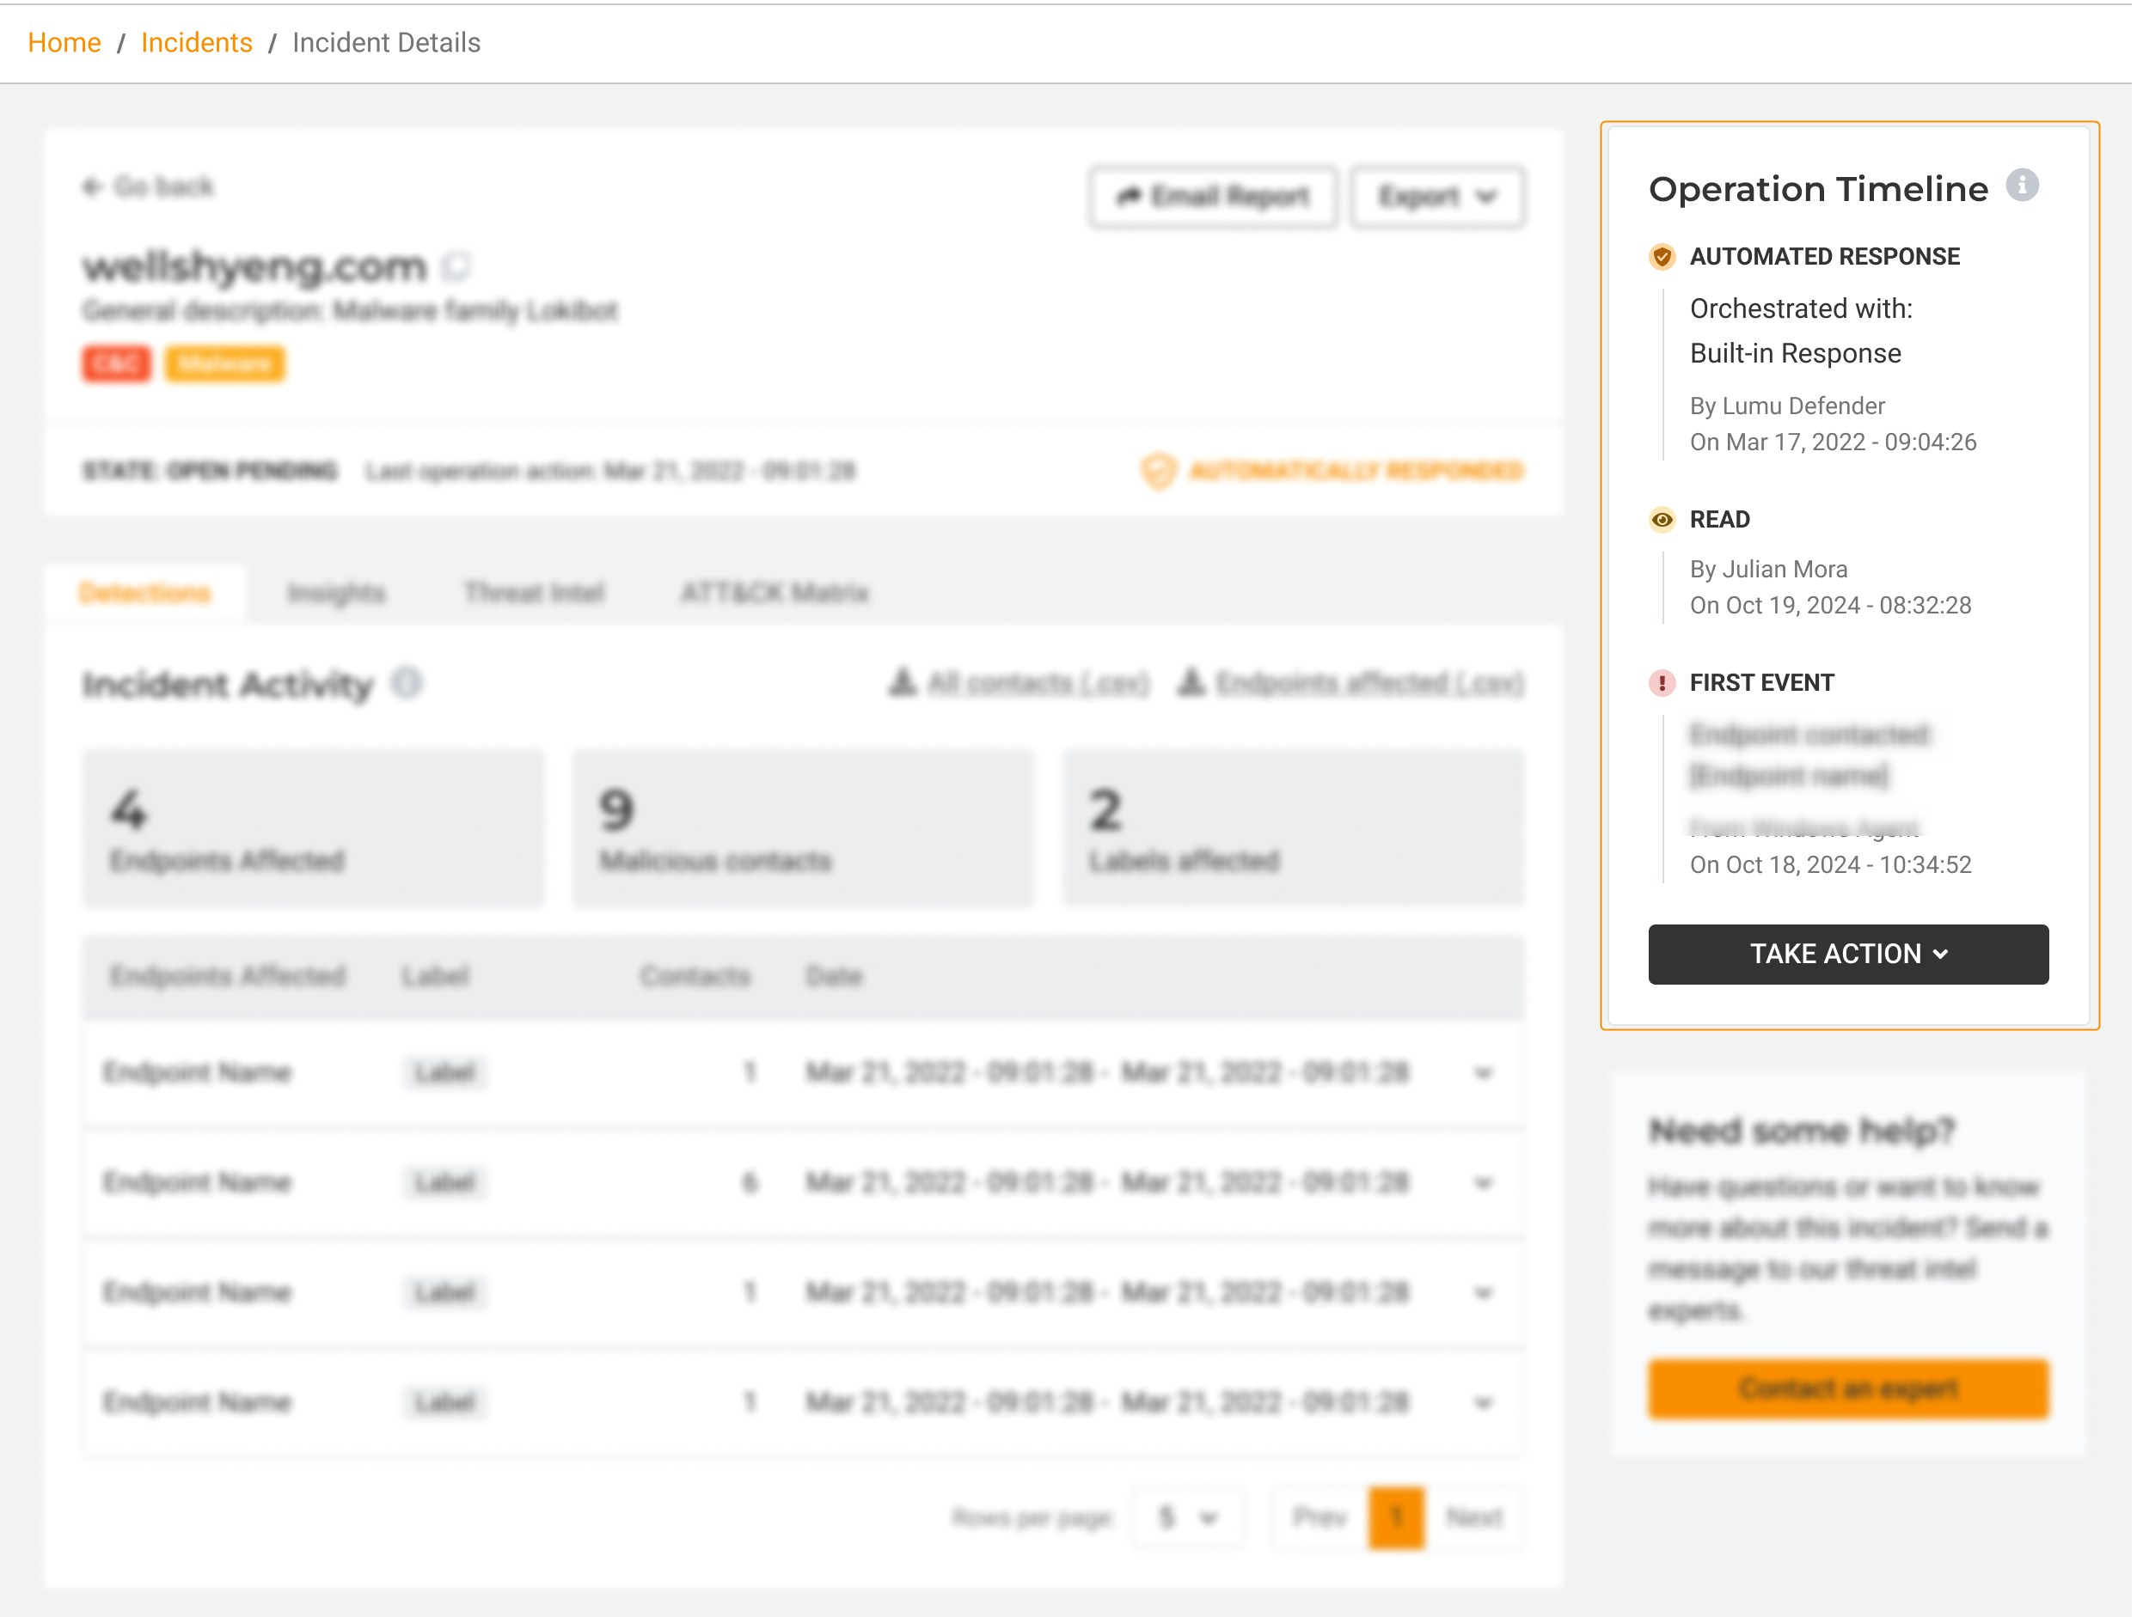The height and width of the screenshot is (1617, 2143).
Task: Click the Email Report button
Action: [1212, 197]
